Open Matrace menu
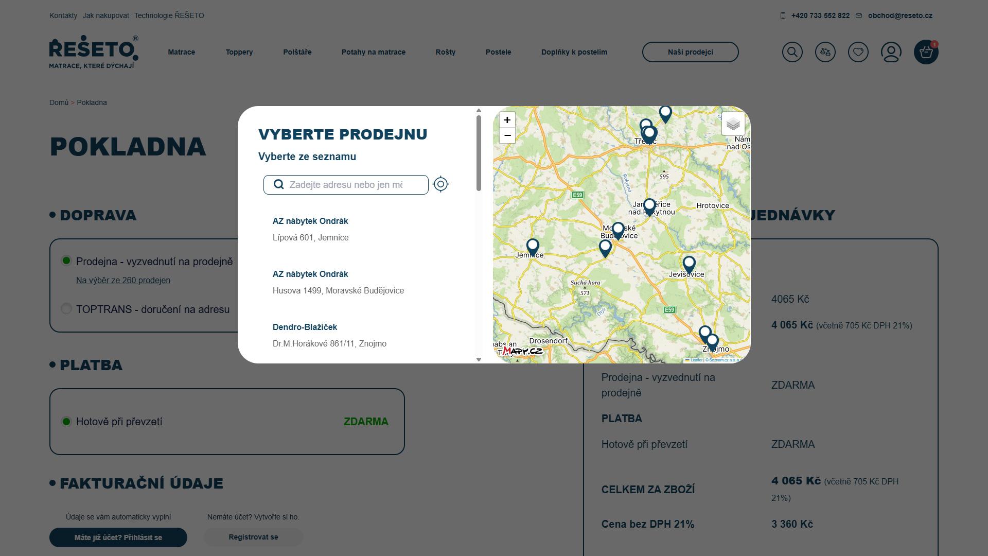The width and height of the screenshot is (988, 556). (x=182, y=52)
